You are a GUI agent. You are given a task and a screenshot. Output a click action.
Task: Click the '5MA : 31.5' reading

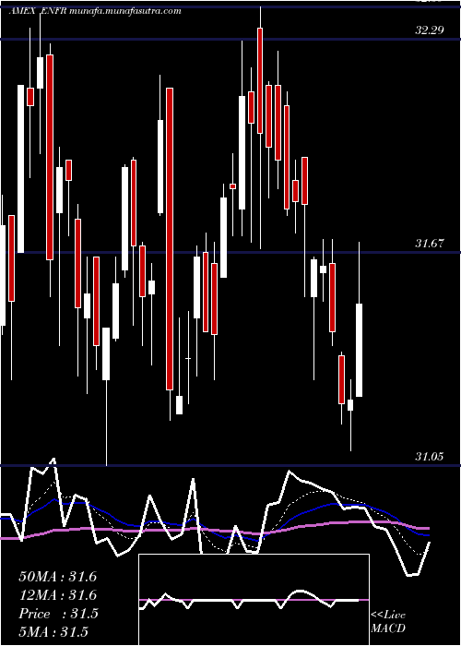tap(53, 632)
